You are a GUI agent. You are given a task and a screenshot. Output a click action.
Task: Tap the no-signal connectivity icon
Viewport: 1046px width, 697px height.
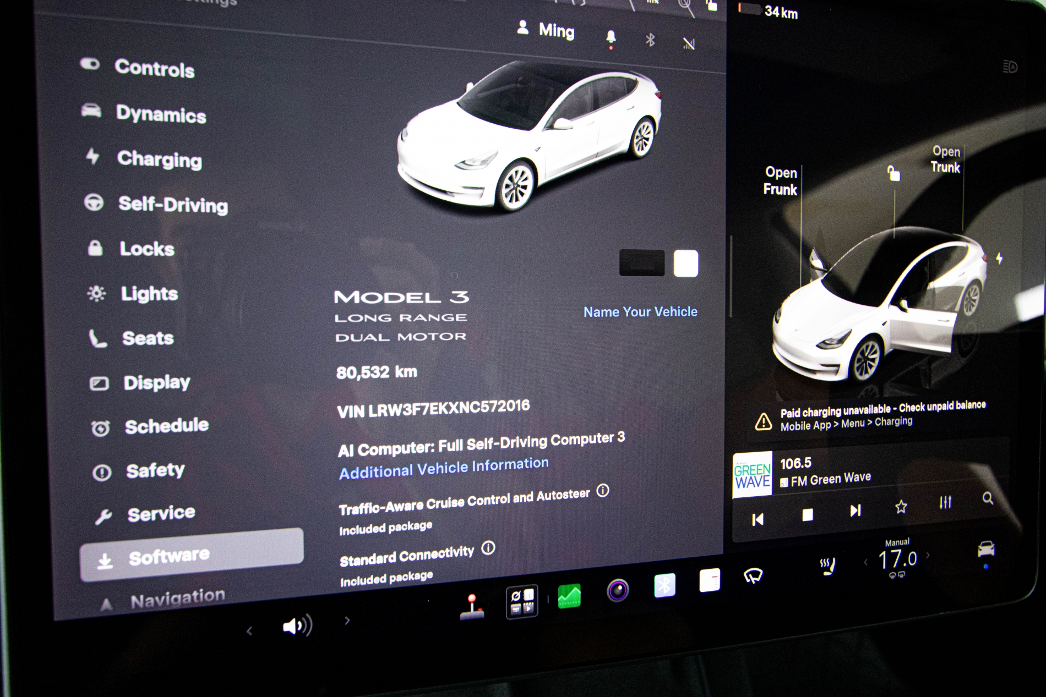pyautogui.click(x=689, y=43)
